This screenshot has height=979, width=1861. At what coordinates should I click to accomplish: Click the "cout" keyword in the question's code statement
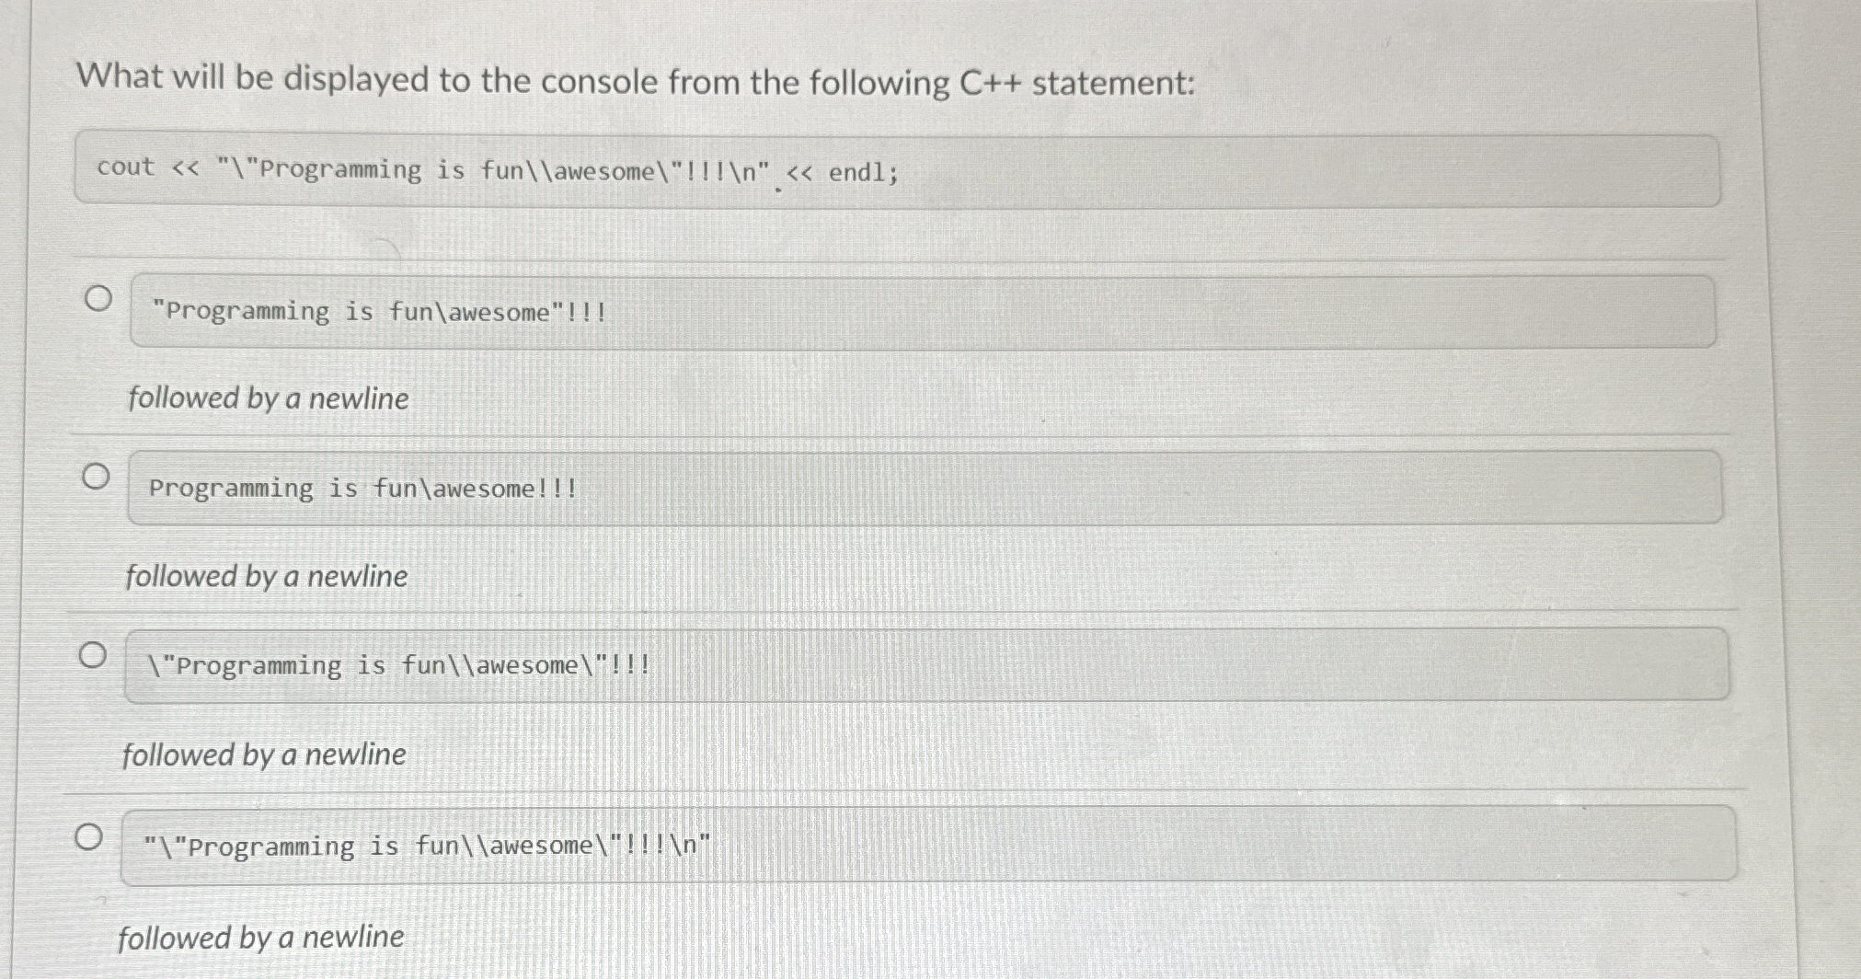(126, 167)
